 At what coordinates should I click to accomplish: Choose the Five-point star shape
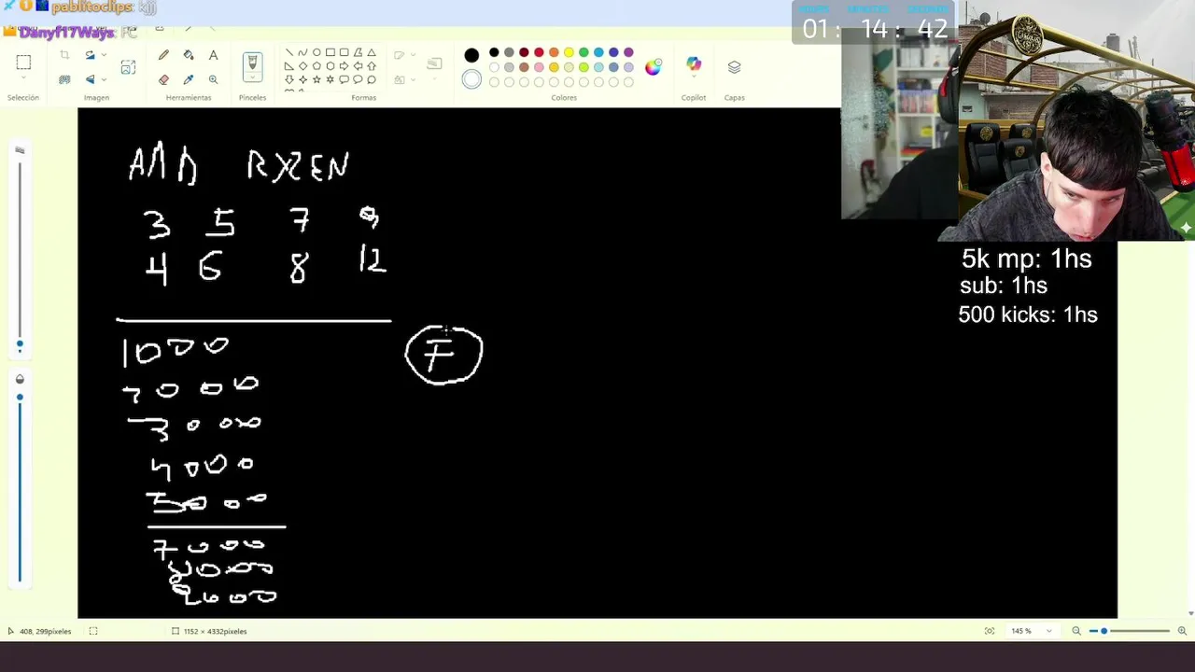[x=316, y=79]
